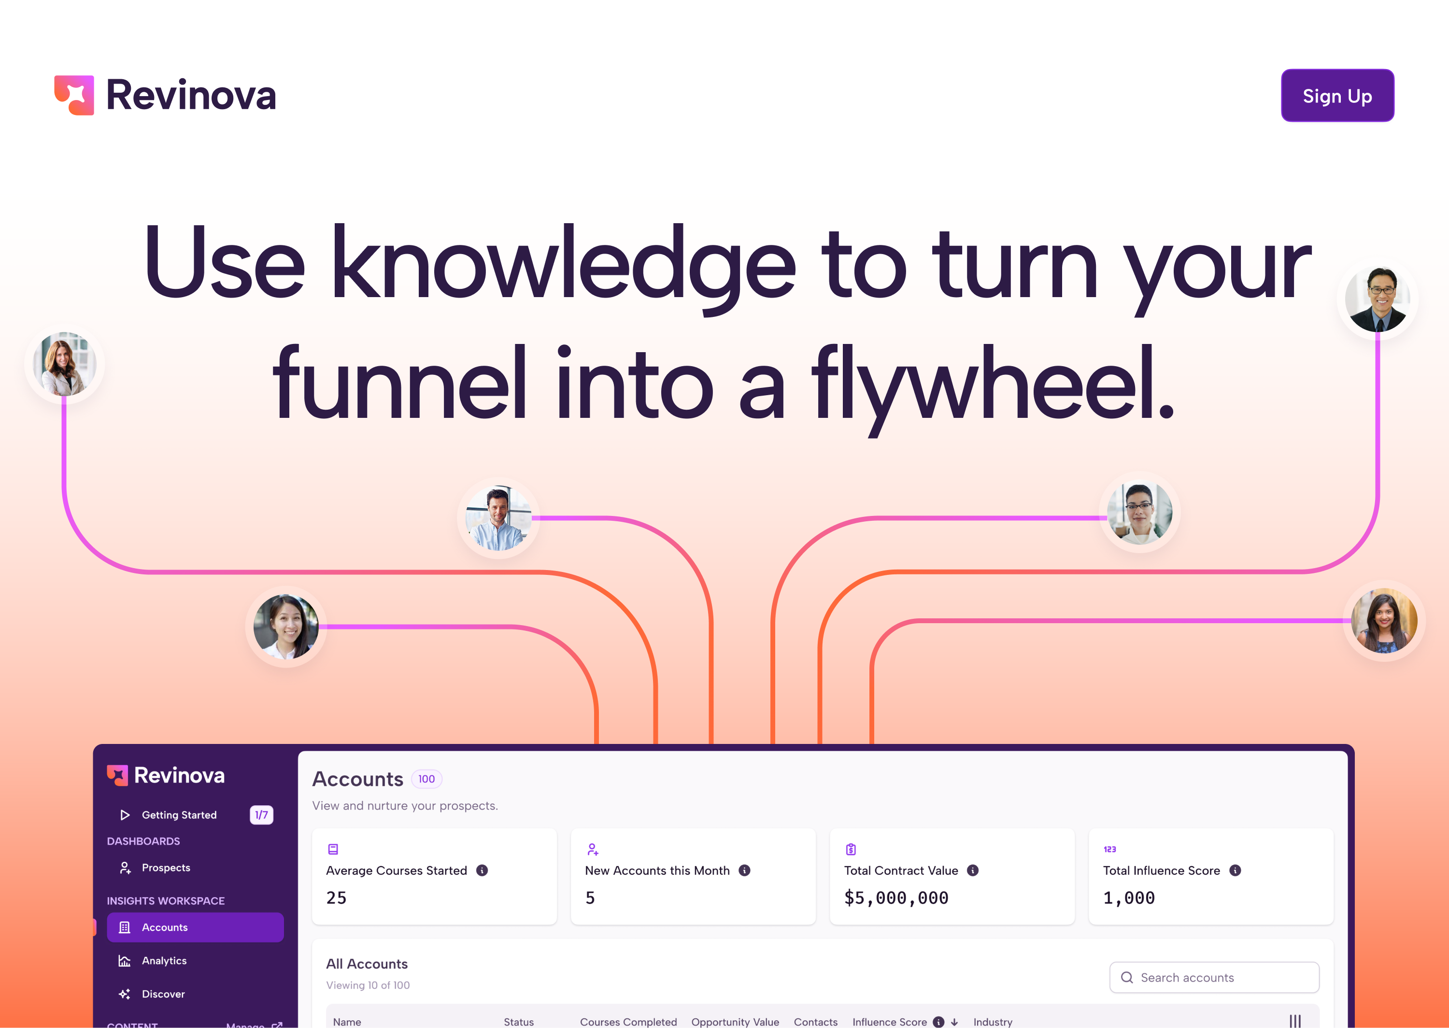Click the book icon on the Average Courses Started card
This screenshot has height=1028, width=1449.
pos(333,849)
